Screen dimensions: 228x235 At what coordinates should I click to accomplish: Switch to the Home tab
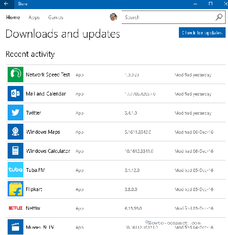click(x=13, y=17)
